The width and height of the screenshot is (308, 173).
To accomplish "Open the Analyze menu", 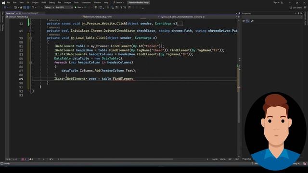I will coord(67,2).
